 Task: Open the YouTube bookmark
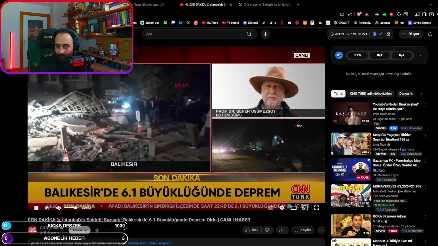(x=210, y=23)
